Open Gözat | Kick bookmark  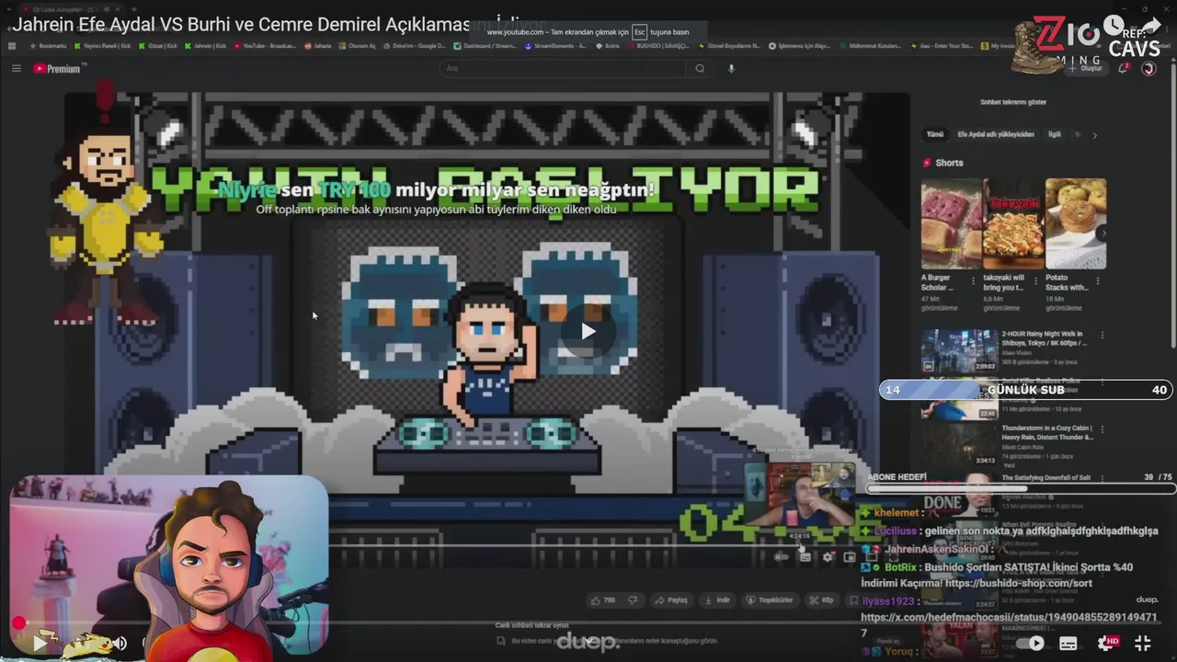coord(157,45)
